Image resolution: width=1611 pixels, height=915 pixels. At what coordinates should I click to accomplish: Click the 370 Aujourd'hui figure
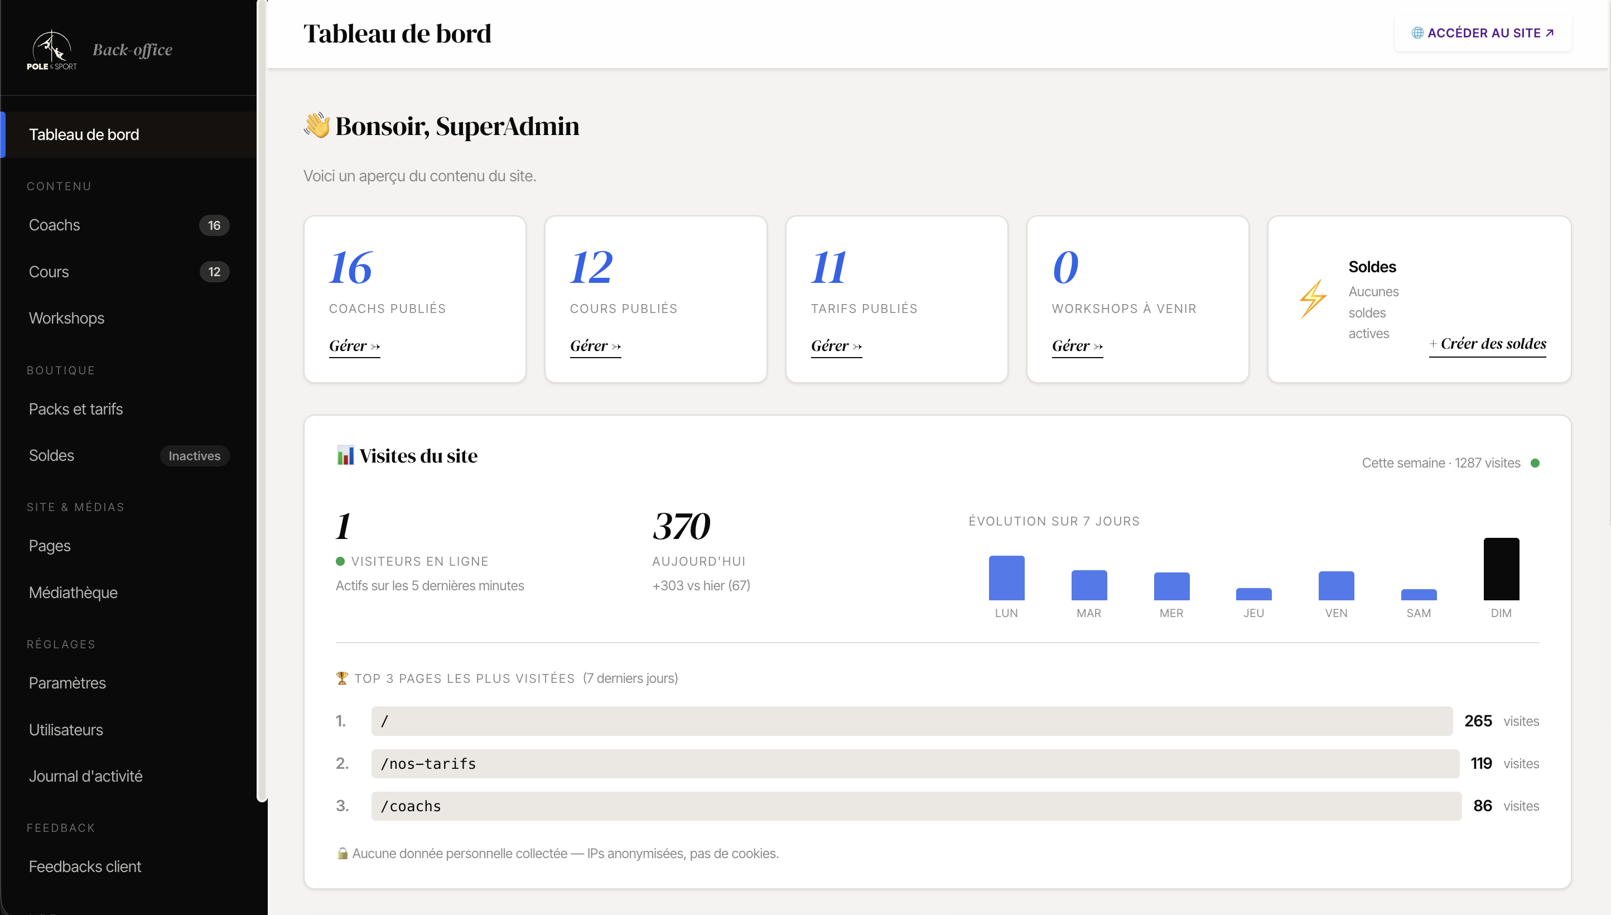(x=682, y=527)
